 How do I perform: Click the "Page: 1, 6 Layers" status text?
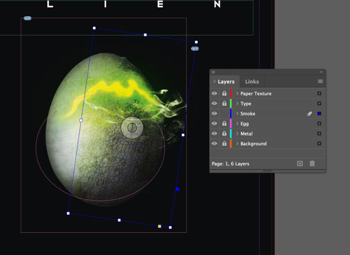click(x=230, y=164)
